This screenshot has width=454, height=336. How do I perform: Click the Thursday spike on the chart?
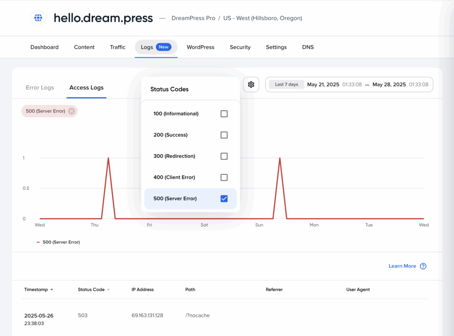(108, 158)
